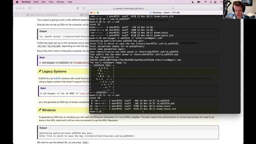Viewport: 256px width, 144px height.
Task: Open sidebar options dropdown arrow in Safari
Action: coord(34,8)
